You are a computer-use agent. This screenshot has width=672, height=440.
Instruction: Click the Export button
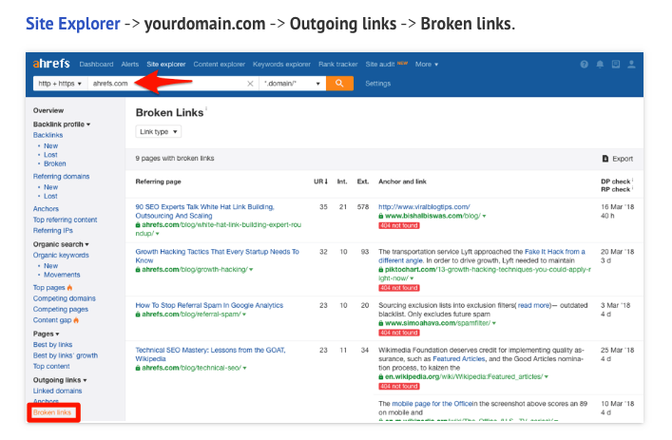(618, 159)
